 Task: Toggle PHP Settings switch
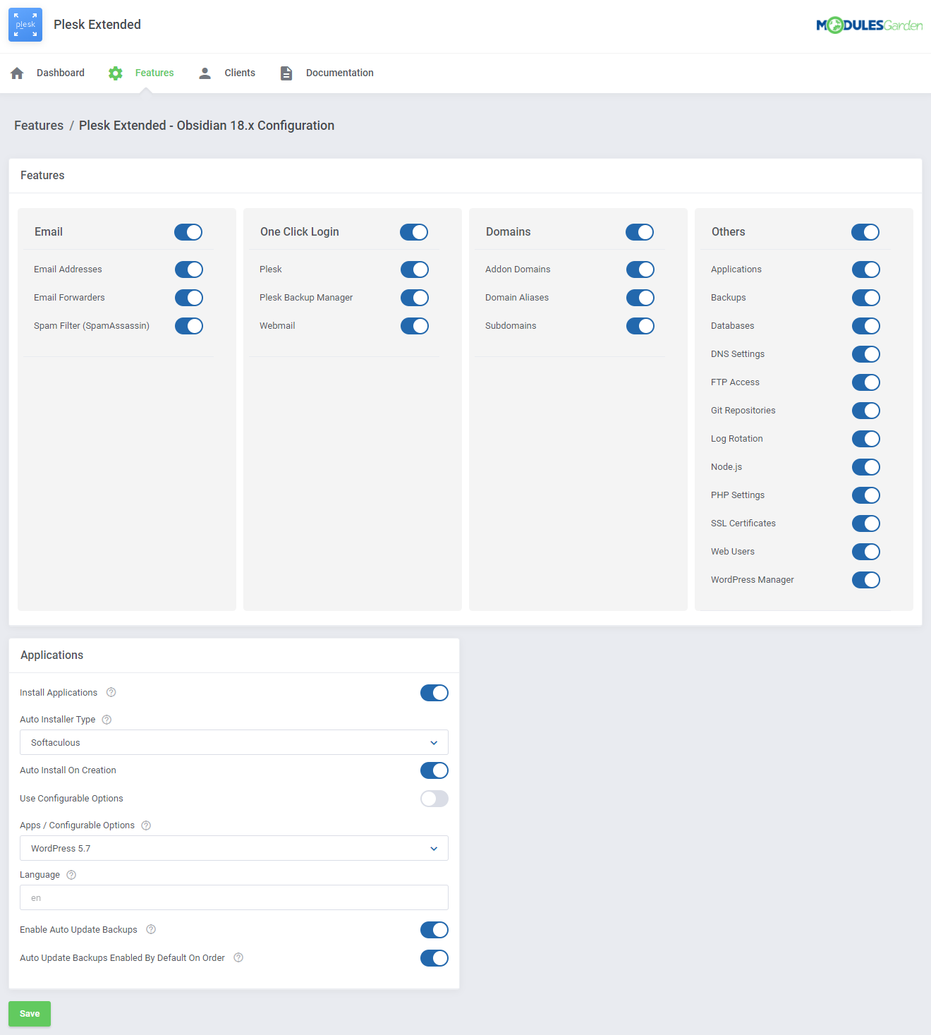pos(866,495)
